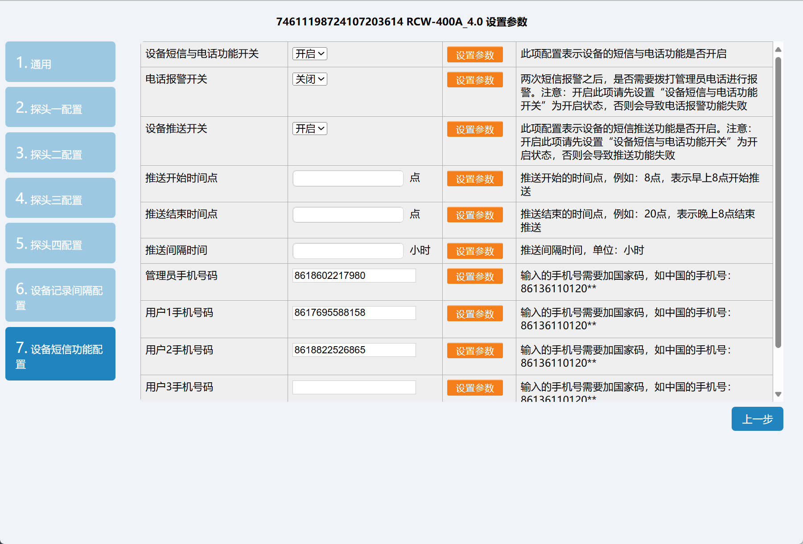Screen dimensions: 803x544
Task: Open the 设备短信与电话功能开关 dropdown
Action: (309, 54)
